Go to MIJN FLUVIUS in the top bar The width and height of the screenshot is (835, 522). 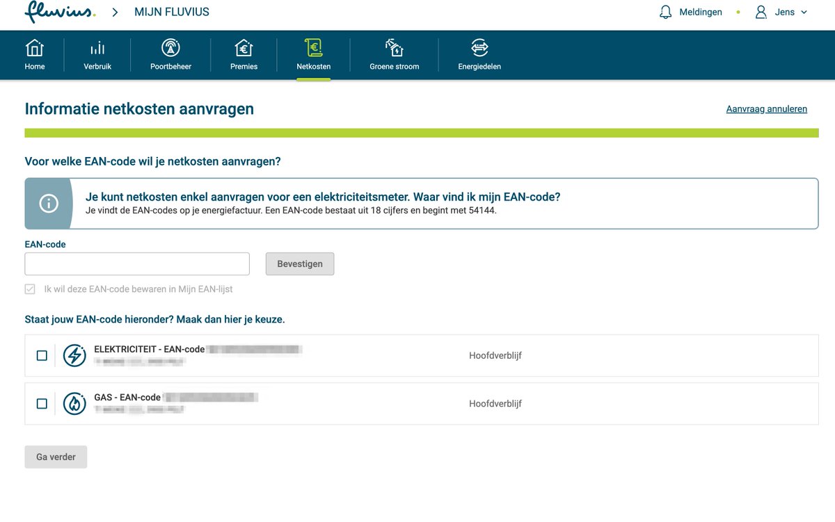click(x=173, y=12)
